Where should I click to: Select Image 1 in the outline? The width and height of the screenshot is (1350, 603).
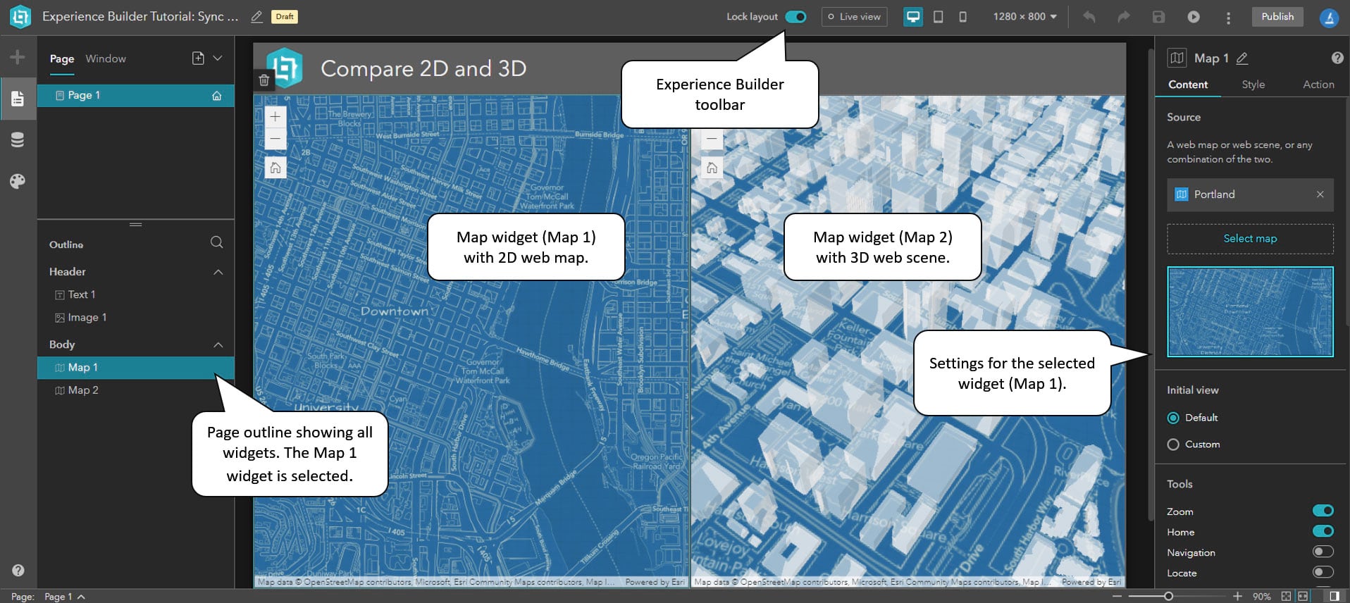pos(135,318)
